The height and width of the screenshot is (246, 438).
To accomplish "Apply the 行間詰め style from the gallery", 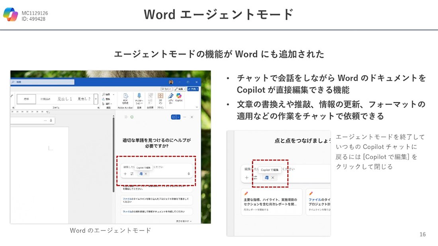I will click(45, 99).
